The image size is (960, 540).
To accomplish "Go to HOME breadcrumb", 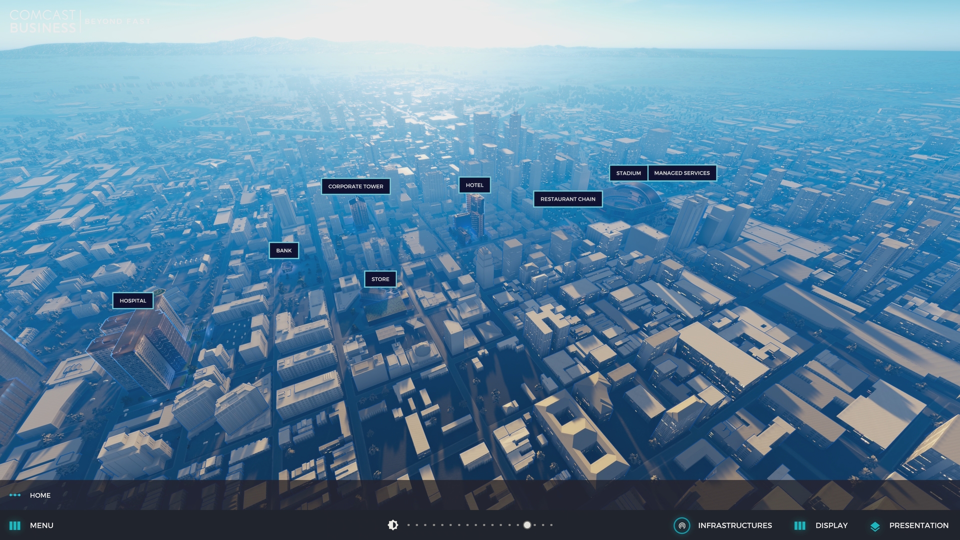I will coord(40,495).
